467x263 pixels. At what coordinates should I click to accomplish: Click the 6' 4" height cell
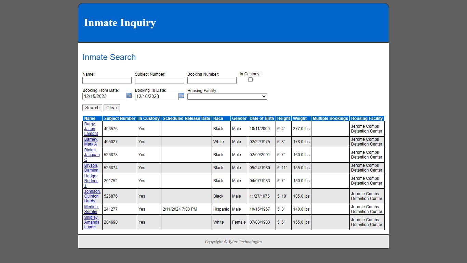coord(283,129)
